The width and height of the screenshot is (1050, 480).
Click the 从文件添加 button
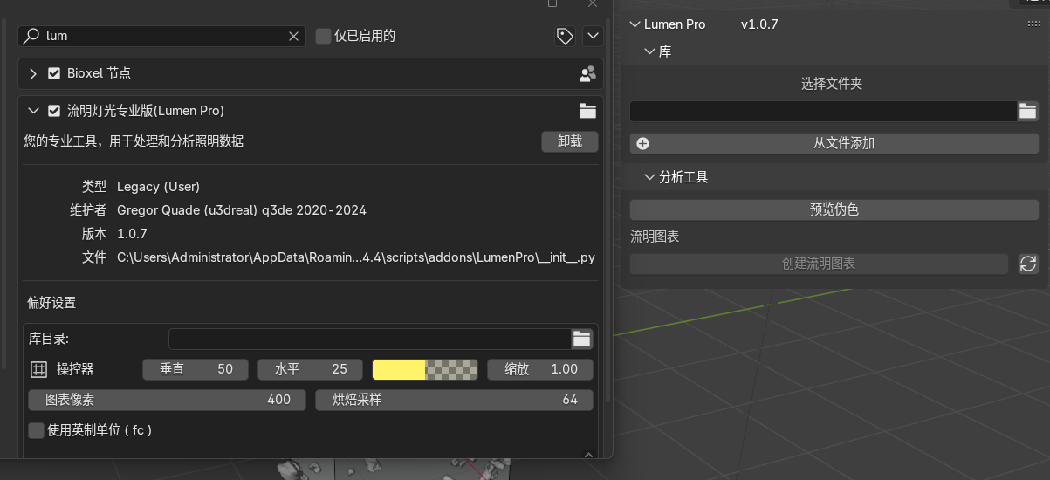834,143
